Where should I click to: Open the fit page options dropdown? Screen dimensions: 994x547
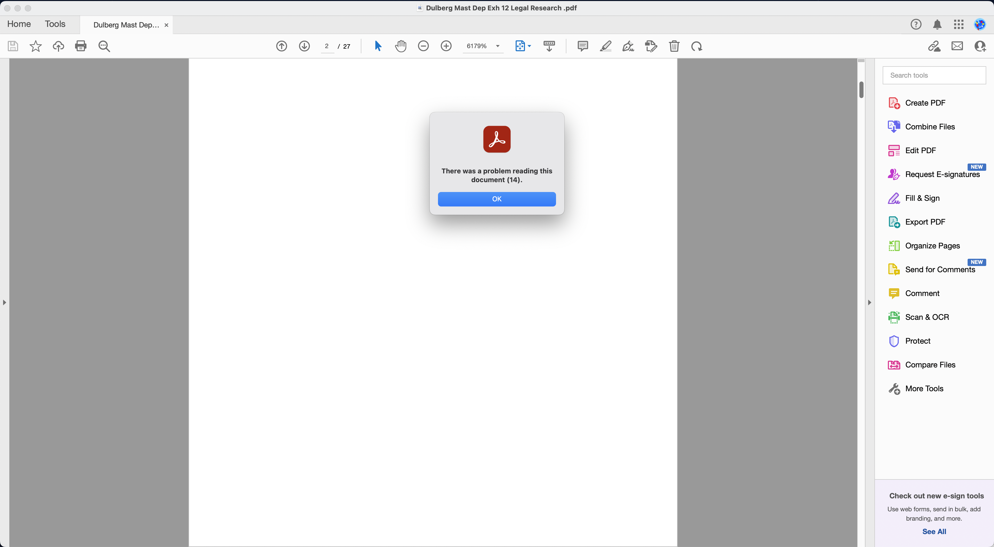529,46
